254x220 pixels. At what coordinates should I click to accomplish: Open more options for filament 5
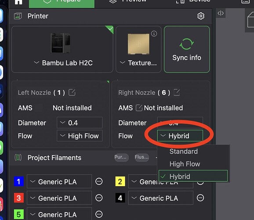tap(99, 214)
